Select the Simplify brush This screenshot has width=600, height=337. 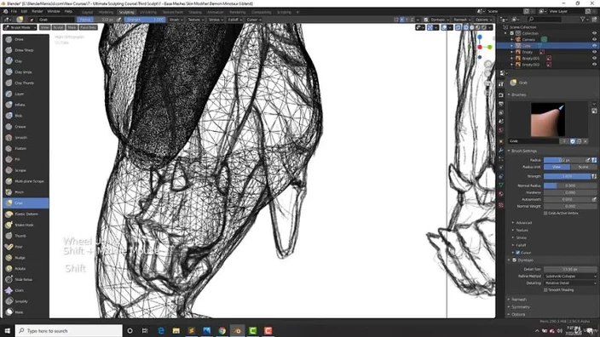(26, 301)
